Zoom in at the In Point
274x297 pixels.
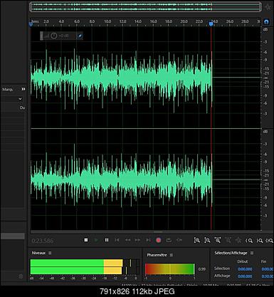(249, 241)
